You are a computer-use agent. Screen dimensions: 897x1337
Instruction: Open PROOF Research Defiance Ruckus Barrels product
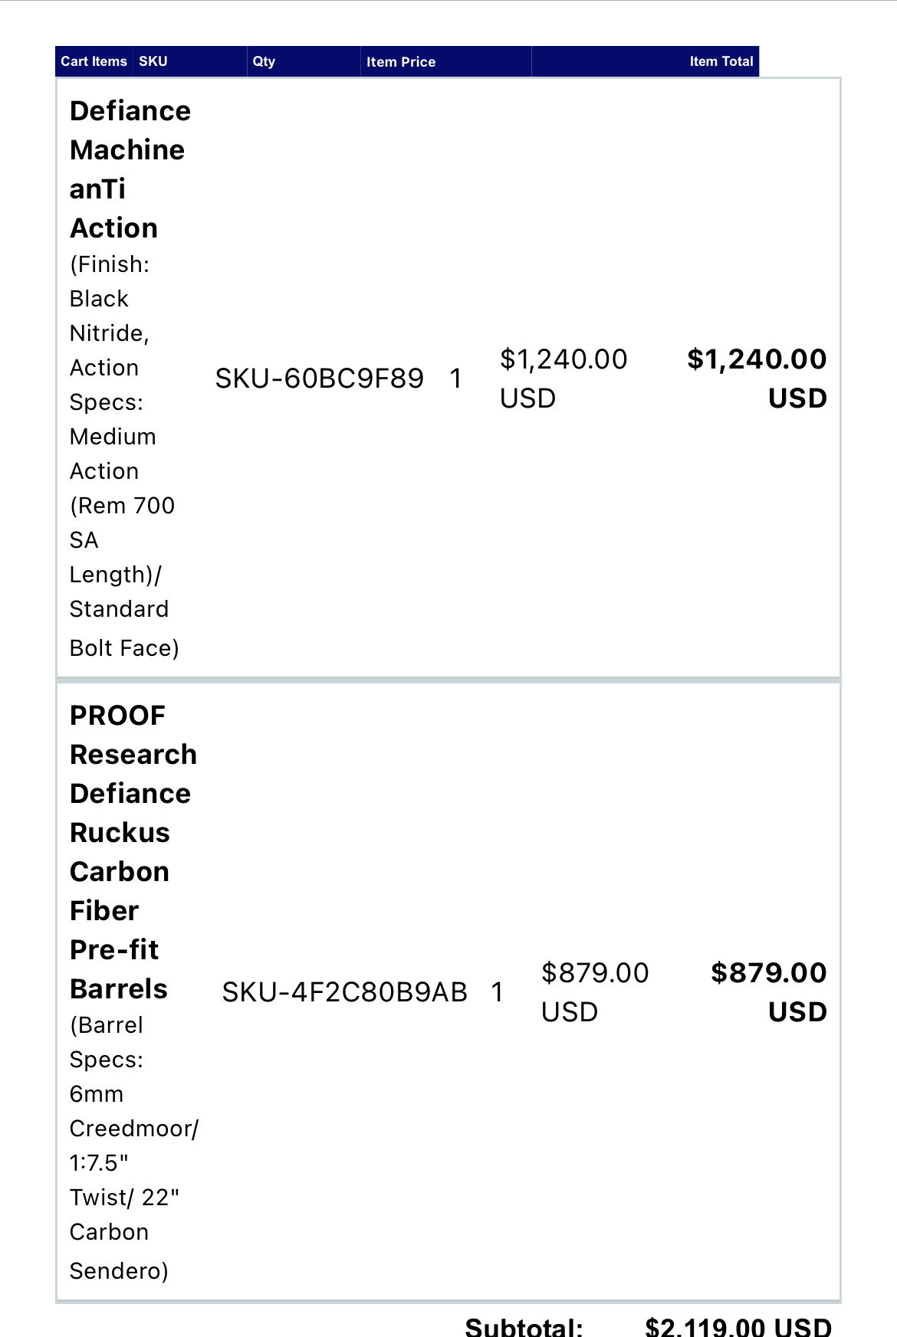(x=133, y=852)
